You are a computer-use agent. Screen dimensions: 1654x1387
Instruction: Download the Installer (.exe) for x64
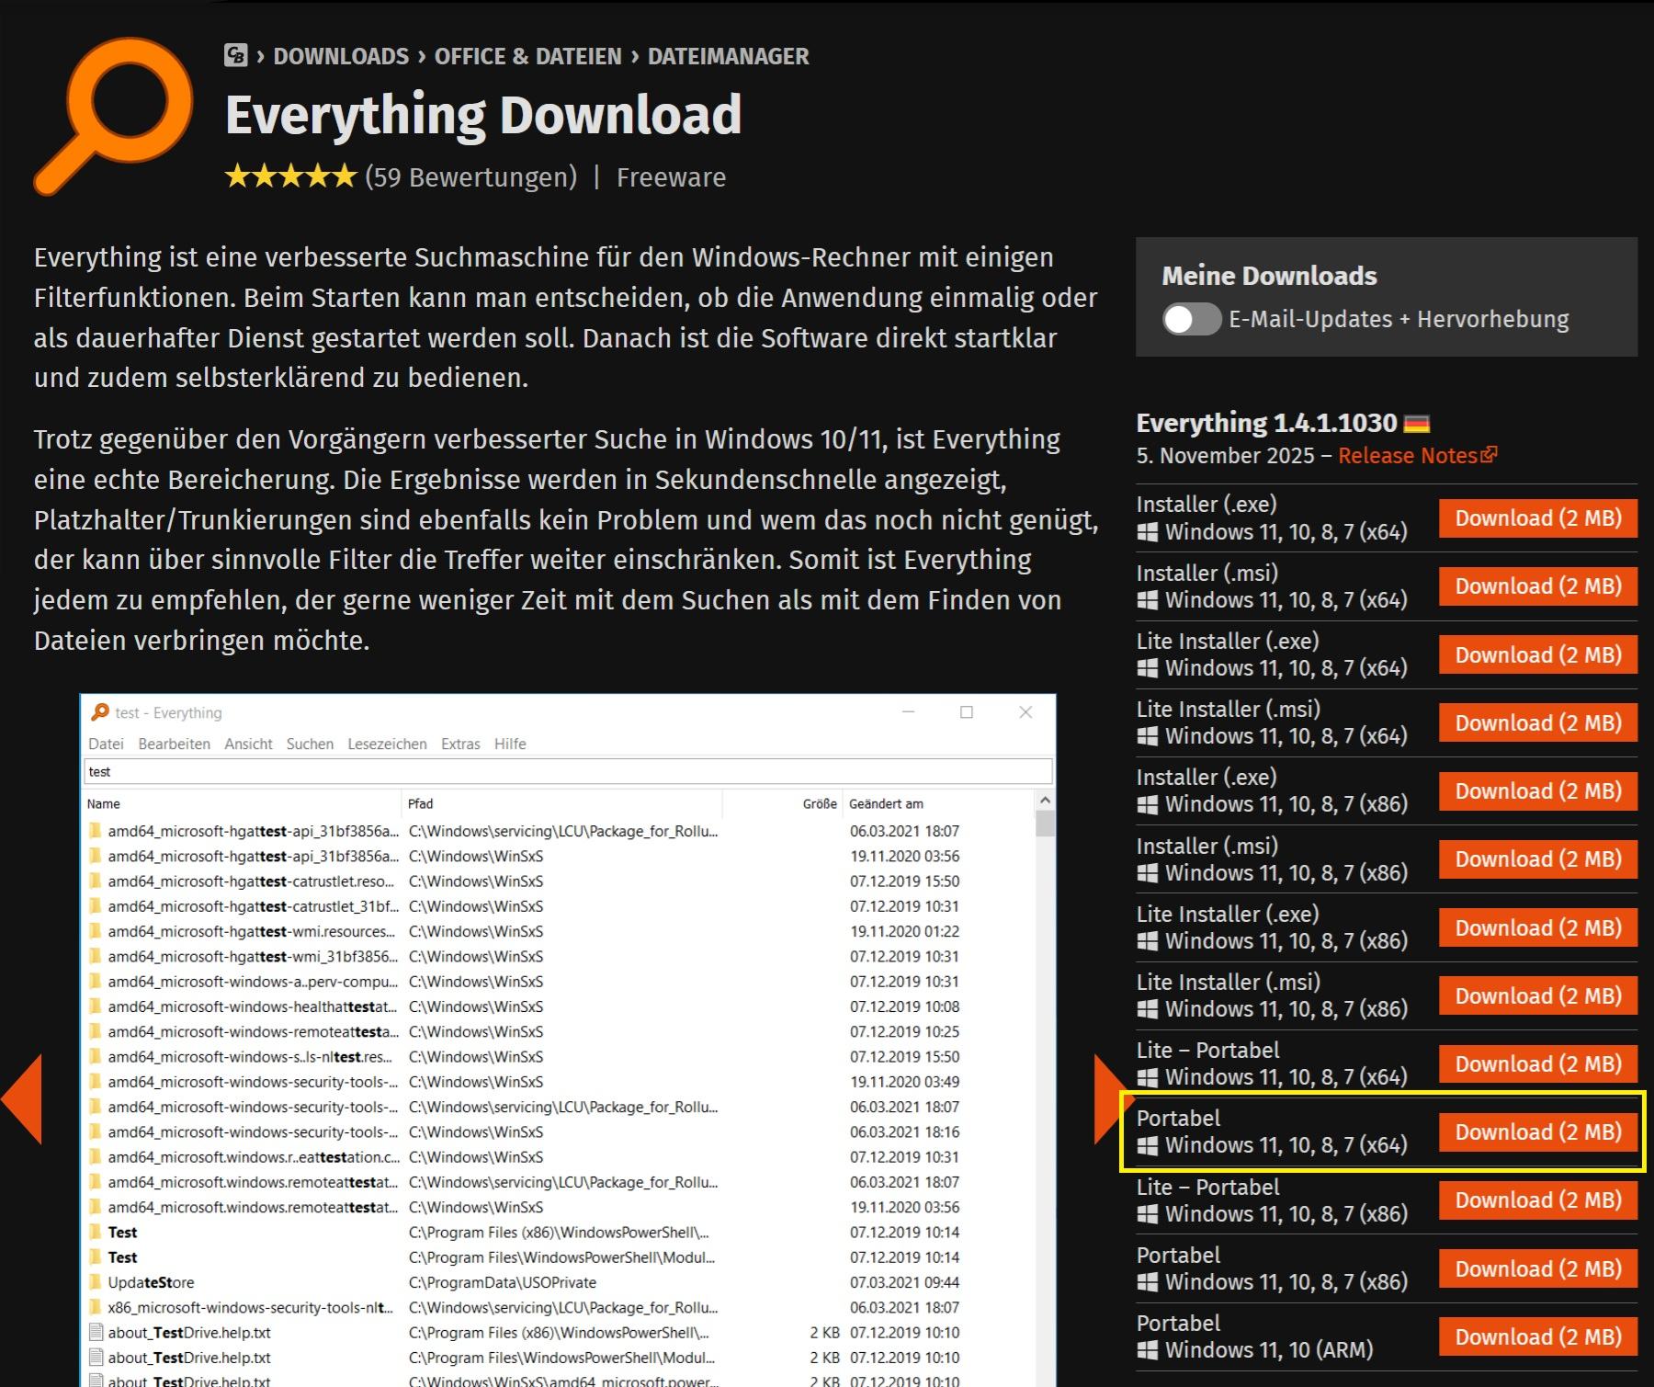coord(1538,518)
